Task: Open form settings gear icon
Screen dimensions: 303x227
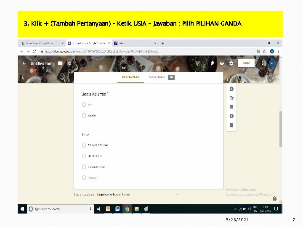Action: point(231,63)
